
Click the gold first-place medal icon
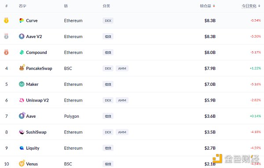6,21
